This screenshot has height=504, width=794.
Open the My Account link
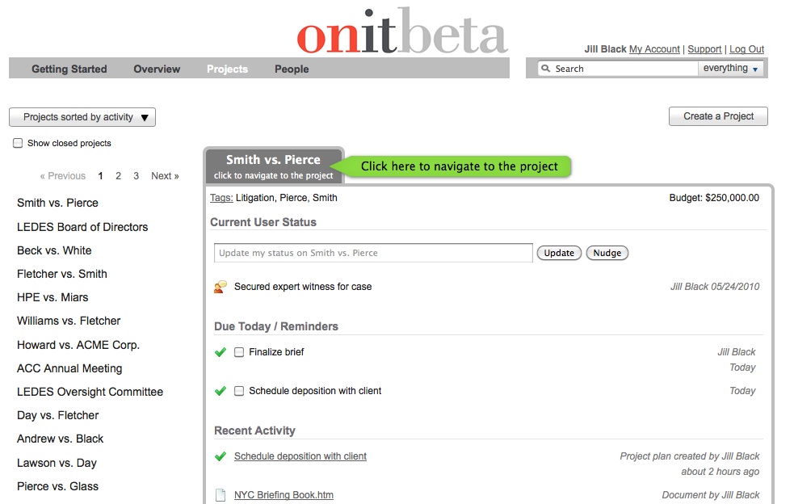(654, 49)
